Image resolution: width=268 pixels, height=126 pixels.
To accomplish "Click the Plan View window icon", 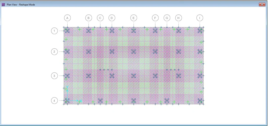I will pyautogui.click(x=4, y=5).
